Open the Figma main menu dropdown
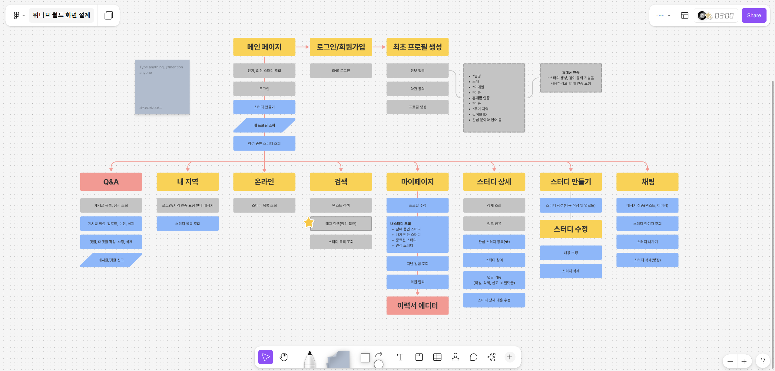Screen dimensions: 775x371 point(19,15)
